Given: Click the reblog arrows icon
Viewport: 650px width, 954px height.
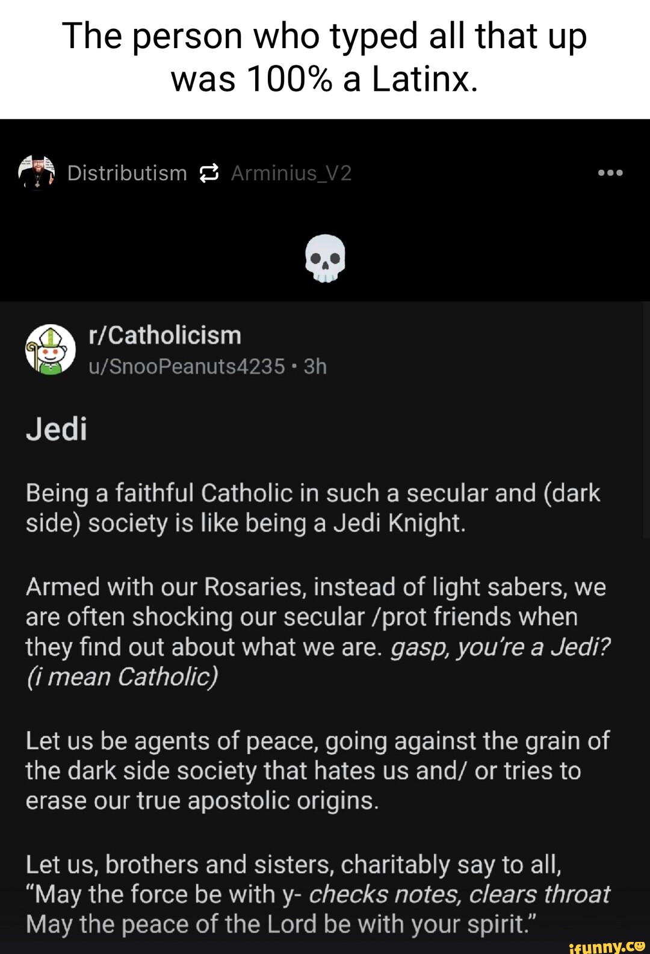Looking at the screenshot, I should pos(209,173).
